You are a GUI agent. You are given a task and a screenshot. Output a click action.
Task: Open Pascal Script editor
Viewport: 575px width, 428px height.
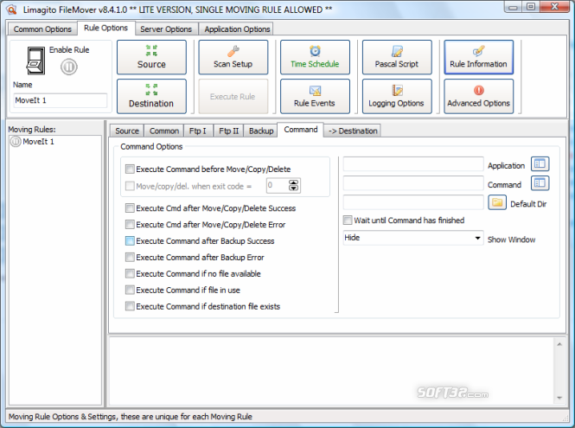click(397, 57)
